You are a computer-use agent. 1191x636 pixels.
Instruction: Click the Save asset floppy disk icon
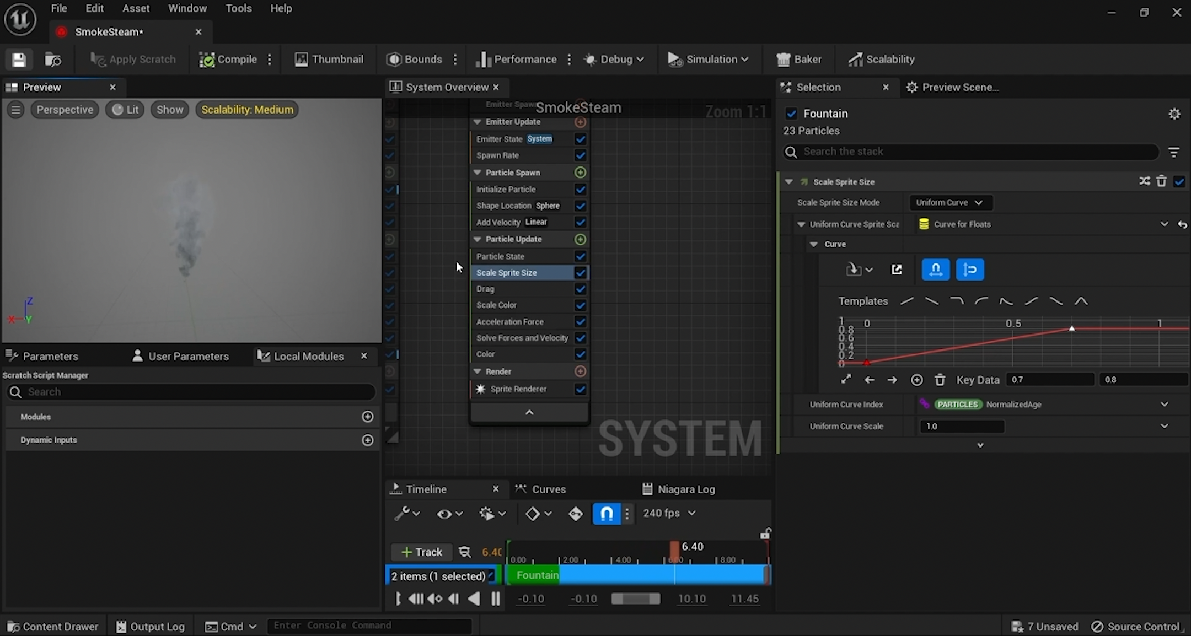[19, 60]
